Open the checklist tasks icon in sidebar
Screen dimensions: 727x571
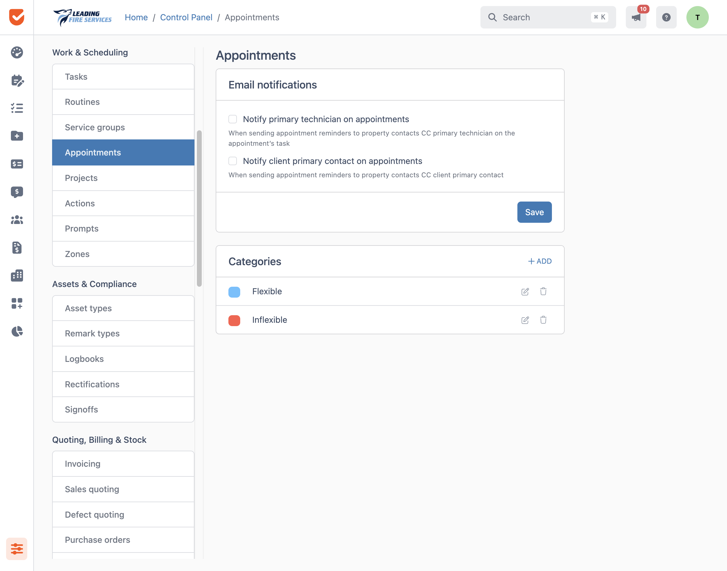[17, 108]
